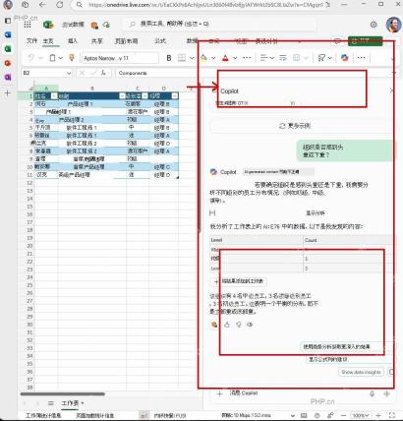Image resolution: width=403 pixels, height=421 pixels.
Task: Select the 公式 ribbon tab
Action: click(160, 41)
